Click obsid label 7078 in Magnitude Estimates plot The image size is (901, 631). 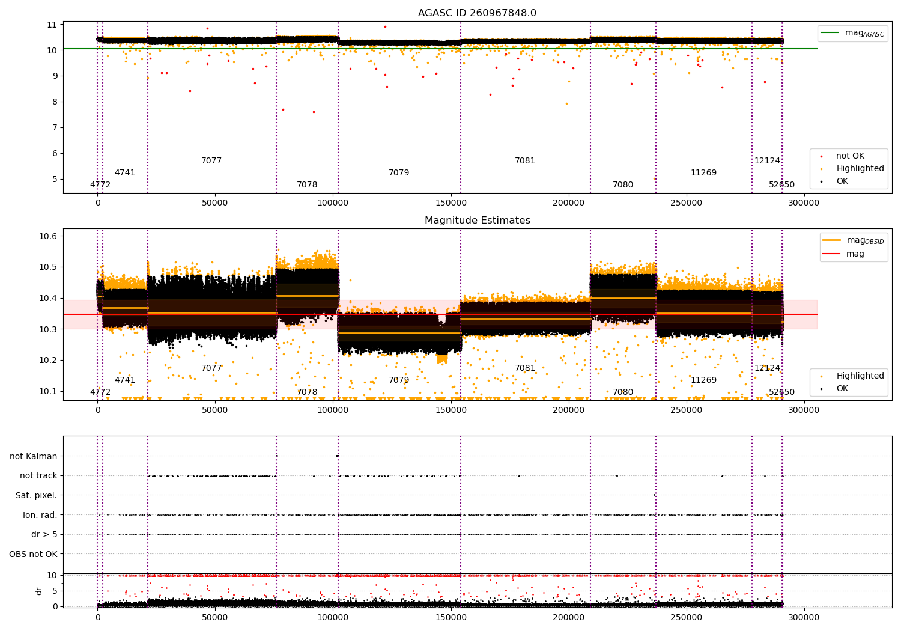(x=307, y=392)
